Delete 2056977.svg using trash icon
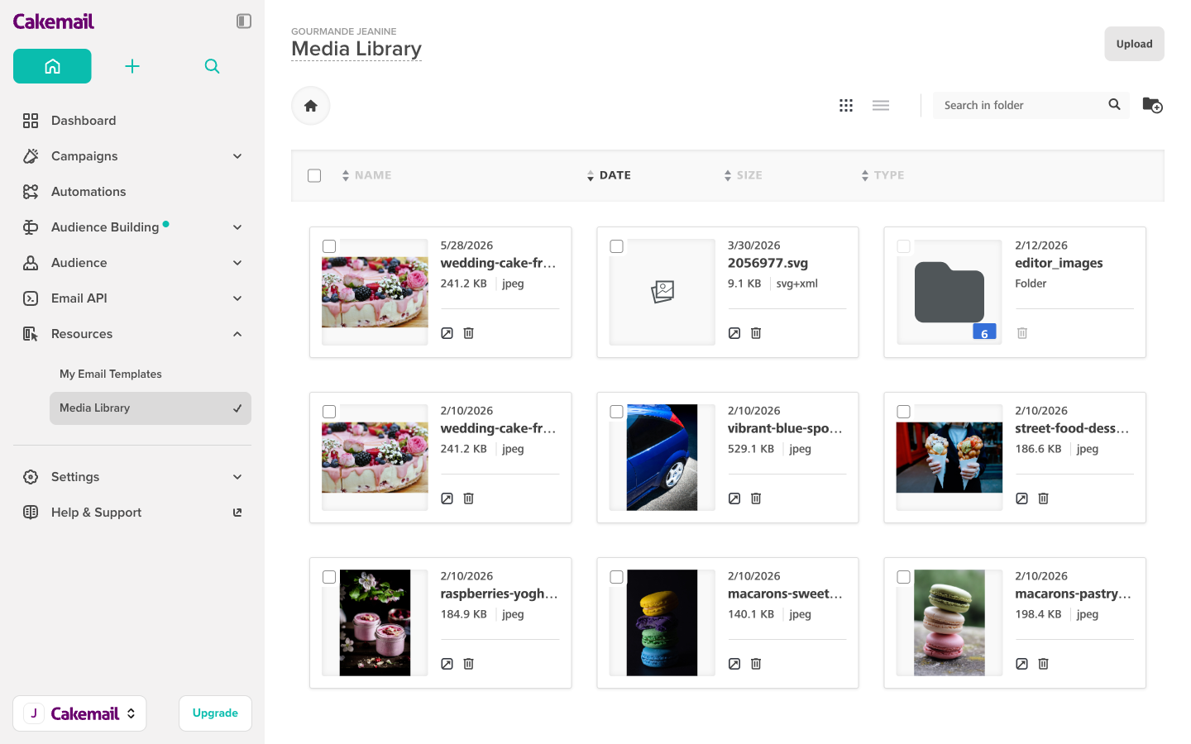The width and height of the screenshot is (1191, 744). point(756,333)
